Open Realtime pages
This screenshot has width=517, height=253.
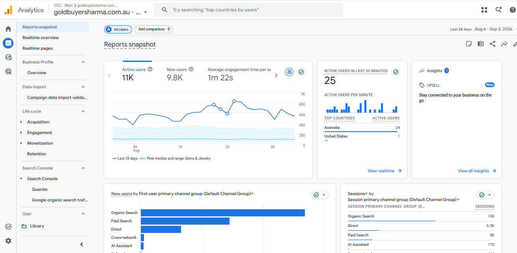[37, 48]
